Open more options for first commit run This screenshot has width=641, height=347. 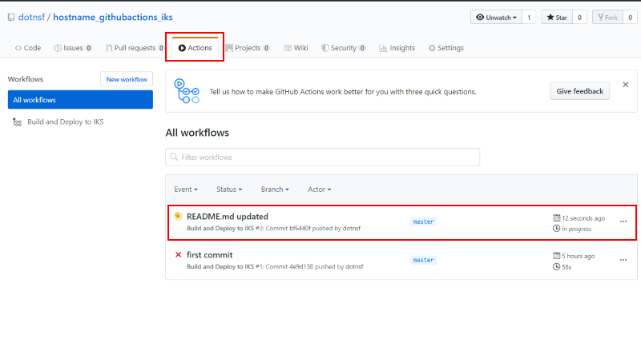[x=623, y=260]
